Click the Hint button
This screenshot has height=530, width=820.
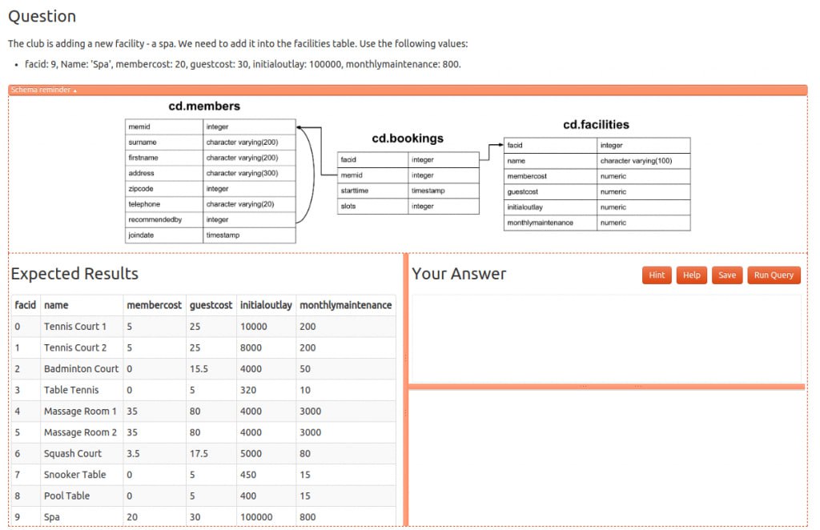point(657,275)
